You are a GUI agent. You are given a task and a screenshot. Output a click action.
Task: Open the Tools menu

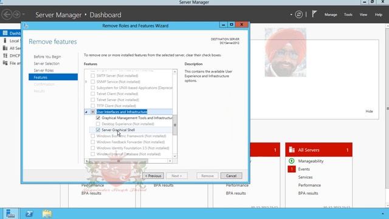(x=348, y=15)
